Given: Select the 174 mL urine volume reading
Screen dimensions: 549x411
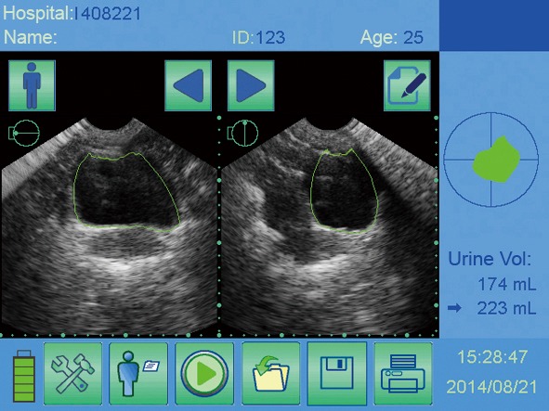Looking at the screenshot, I should (506, 284).
